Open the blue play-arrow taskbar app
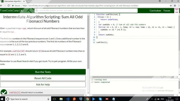 [x=94, y=99]
